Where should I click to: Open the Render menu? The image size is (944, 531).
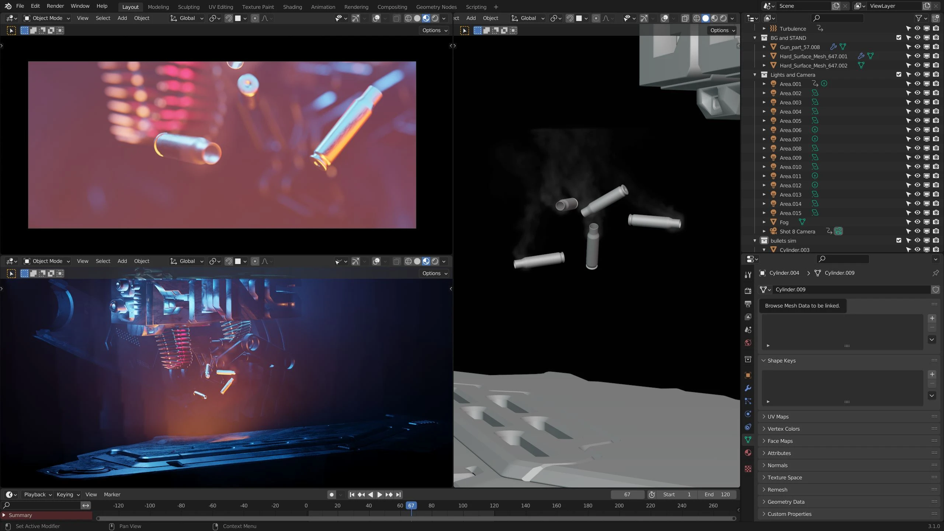coord(55,6)
